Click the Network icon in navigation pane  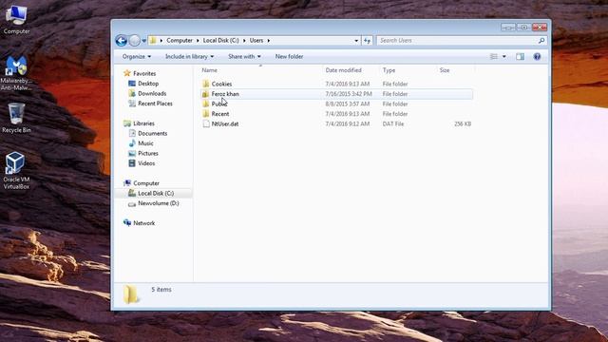tap(127, 223)
